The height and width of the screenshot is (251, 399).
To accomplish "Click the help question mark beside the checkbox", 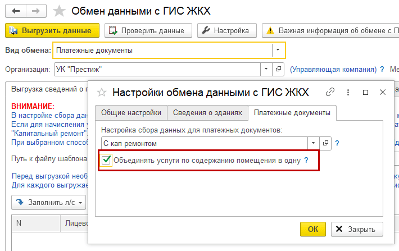I will [x=306, y=161].
